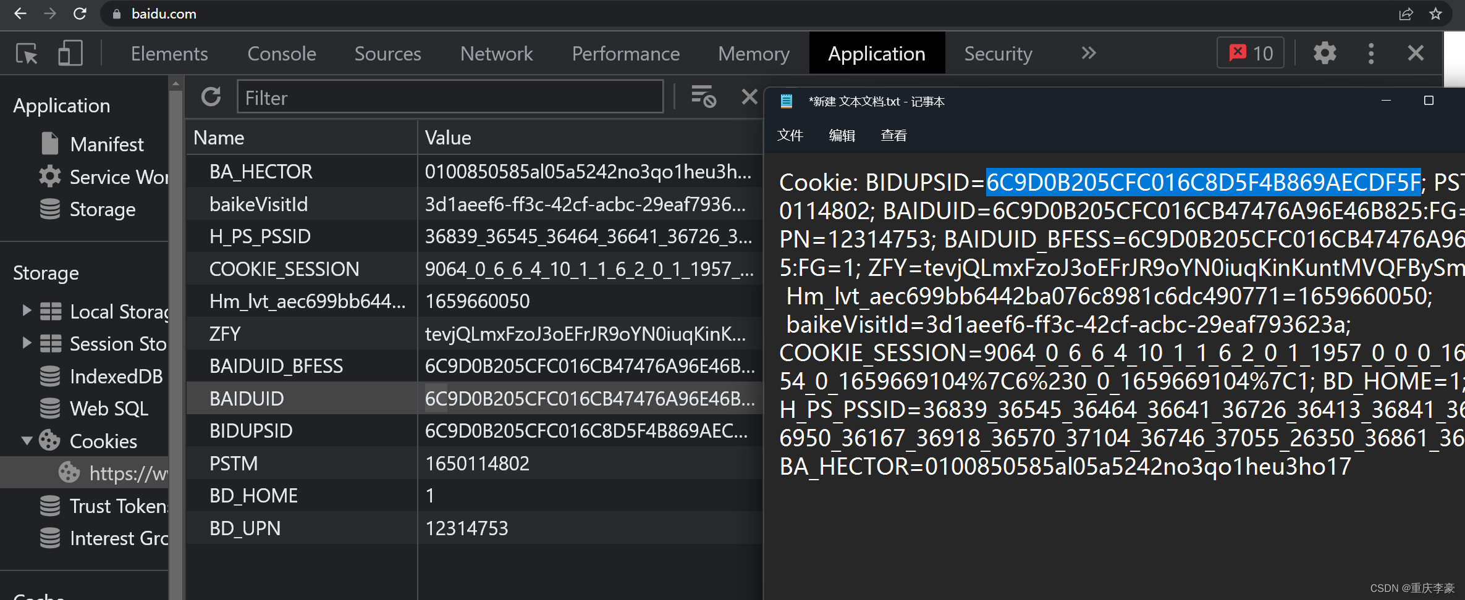The height and width of the screenshot is (600, 1465).
Task: Sort by the Name column header
Action: click(x=302, y=137)
